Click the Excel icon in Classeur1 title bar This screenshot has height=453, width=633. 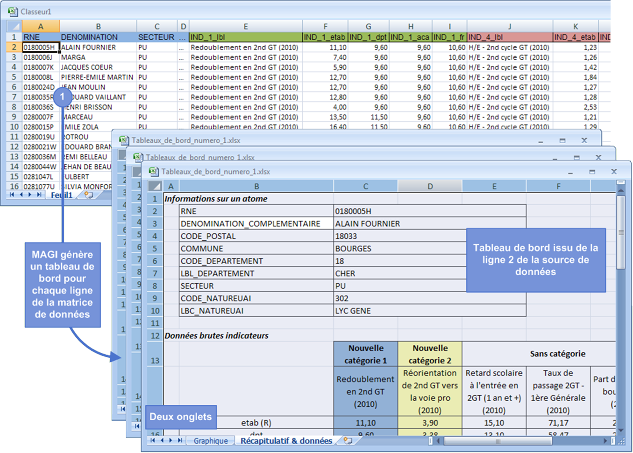click(x=13, y=12)
